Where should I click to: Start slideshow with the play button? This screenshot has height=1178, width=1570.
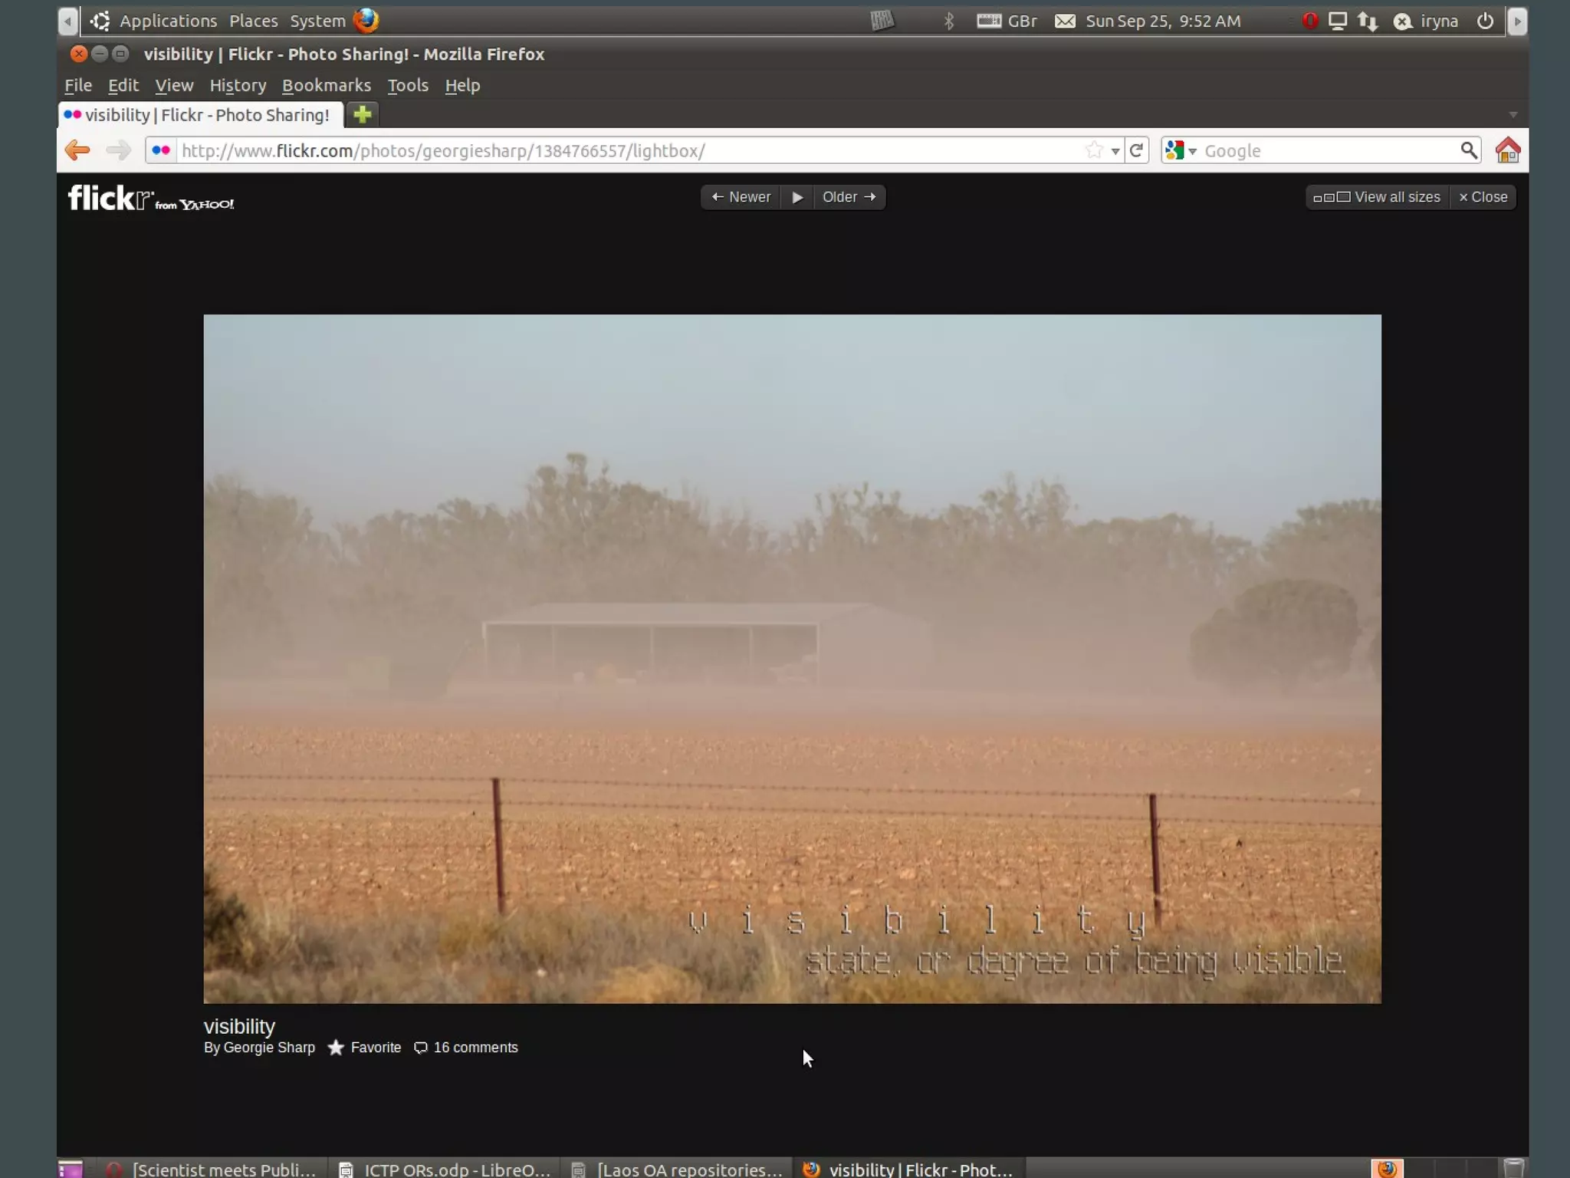point(797,197)
